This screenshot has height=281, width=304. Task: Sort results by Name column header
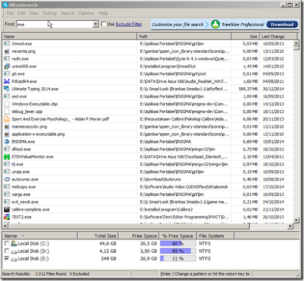coord(69,36)
